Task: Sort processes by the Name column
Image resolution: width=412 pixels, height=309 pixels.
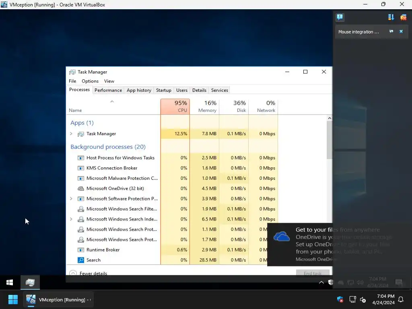Action: coord(113,106)
